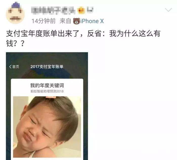This screenshot has height=160, width=177.
Task: Tap the "首页" back label
Action: click(x=16, y=66)
